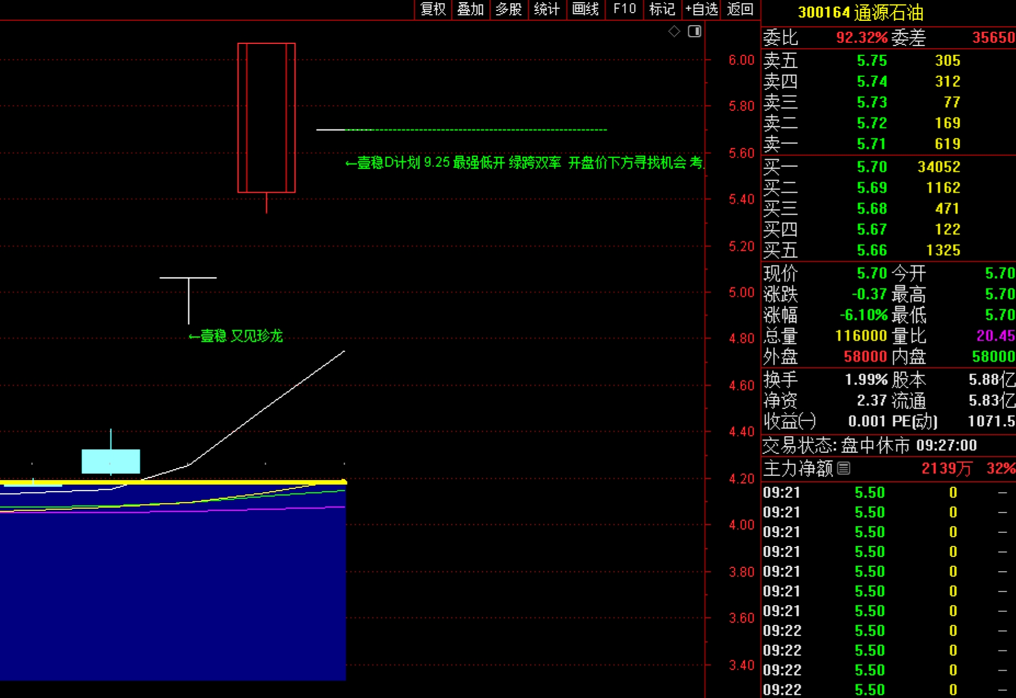
Task: Toggle the side panel layout icon
Action: (695, 31)
